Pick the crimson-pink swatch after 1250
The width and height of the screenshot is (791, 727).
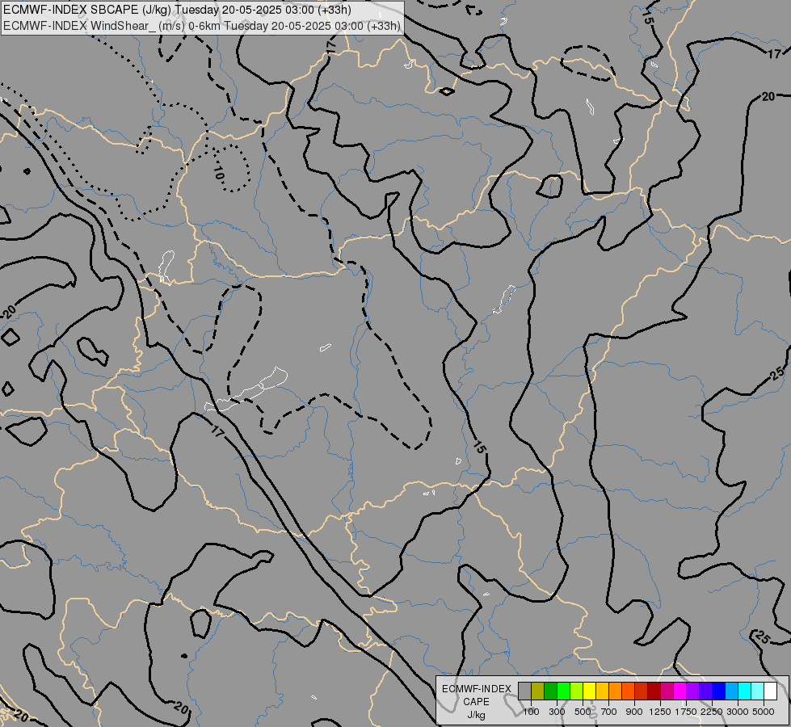pos(667,691)
